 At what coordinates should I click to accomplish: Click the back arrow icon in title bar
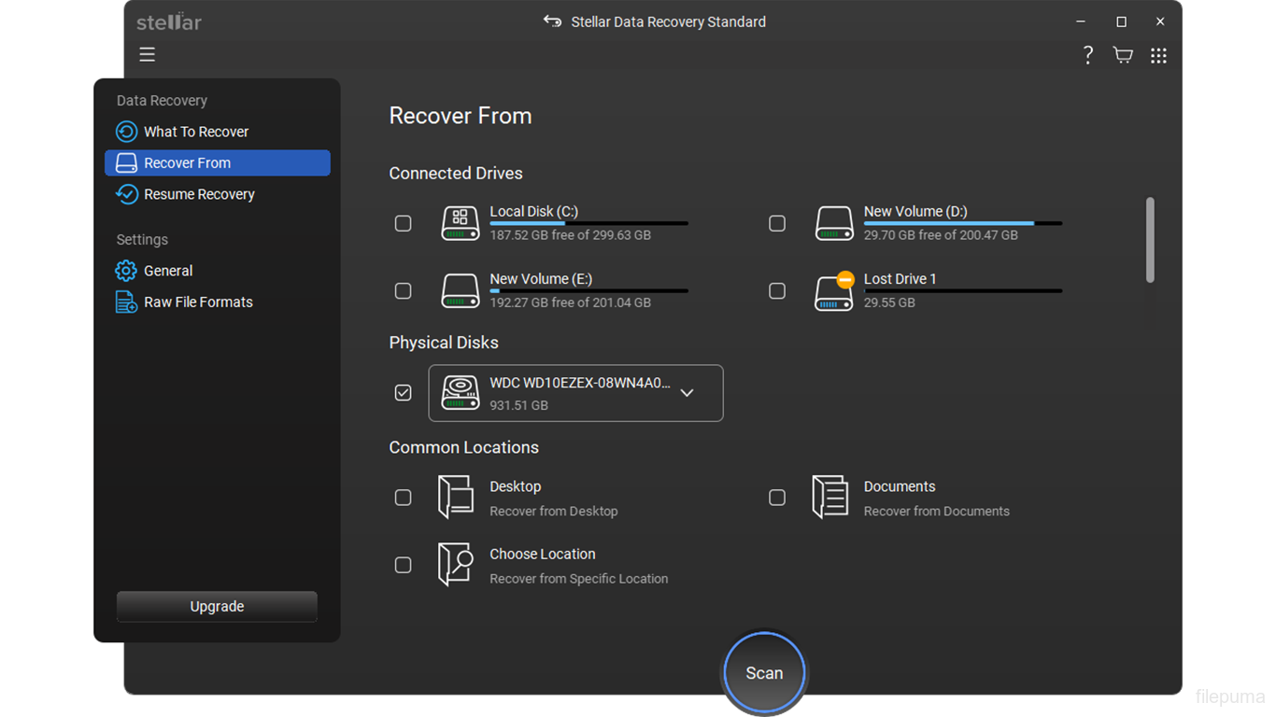coord(552,21)
